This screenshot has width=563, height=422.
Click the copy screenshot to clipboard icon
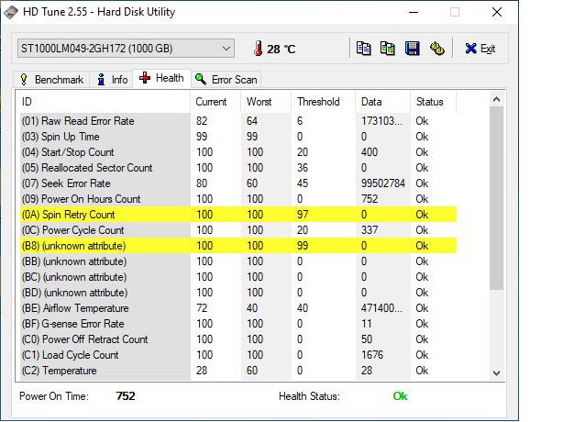[388, 49]
